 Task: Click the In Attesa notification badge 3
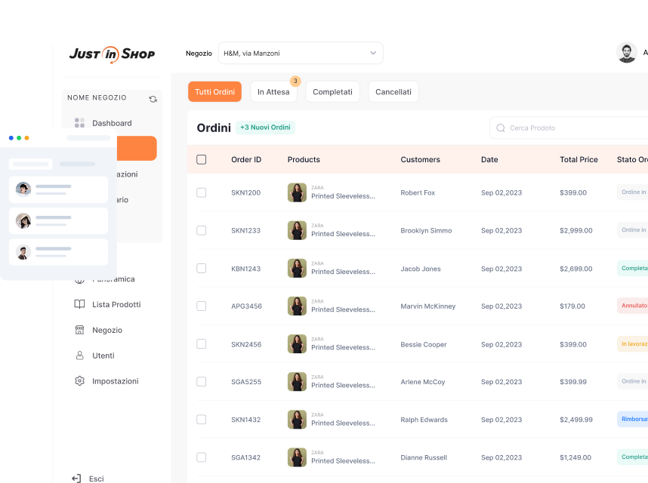pos(295,81)
